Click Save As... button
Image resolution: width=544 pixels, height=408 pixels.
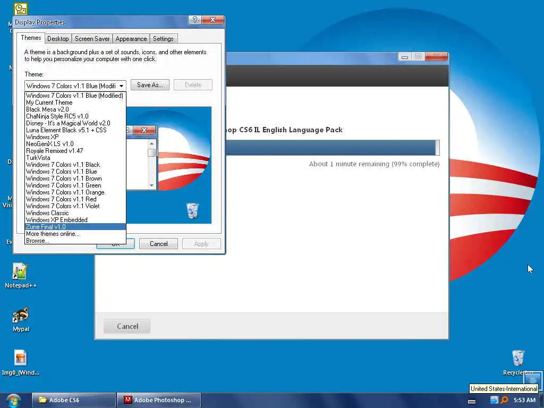tap(150, 85)
